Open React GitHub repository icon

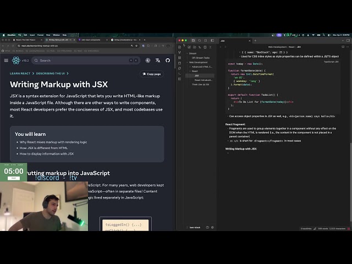pos(168,61)
